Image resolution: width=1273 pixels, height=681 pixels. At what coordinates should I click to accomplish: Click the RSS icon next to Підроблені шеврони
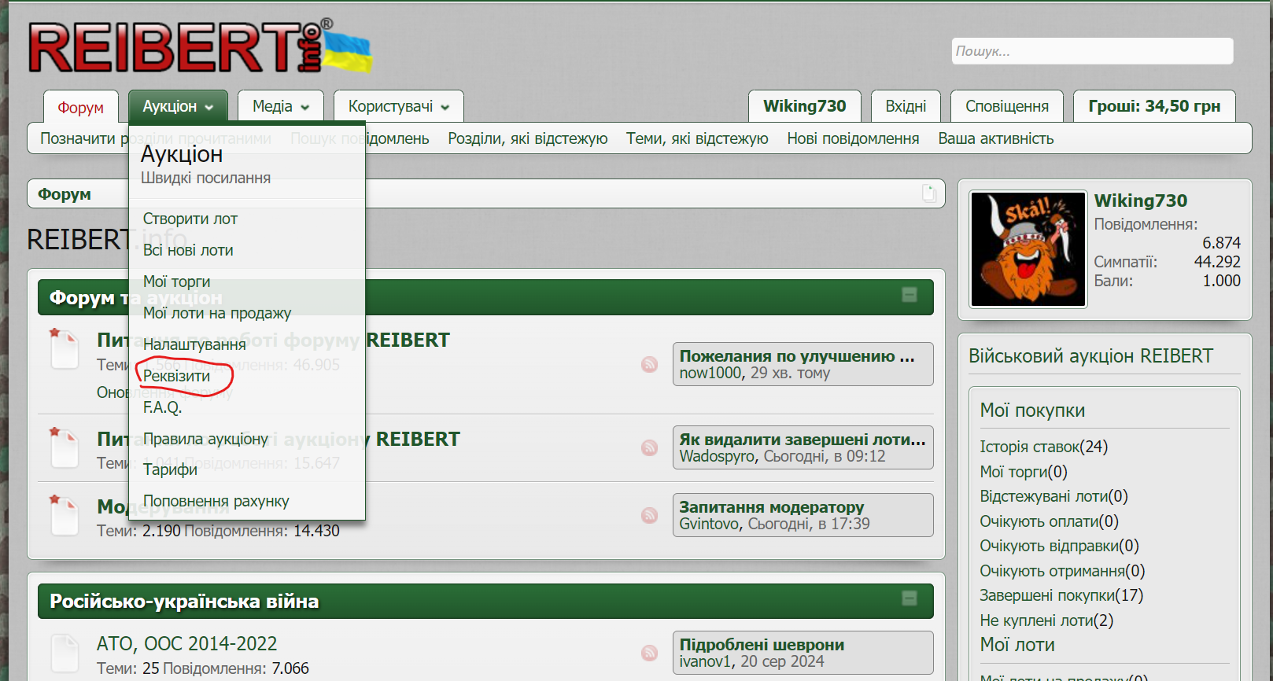(649, 653)
